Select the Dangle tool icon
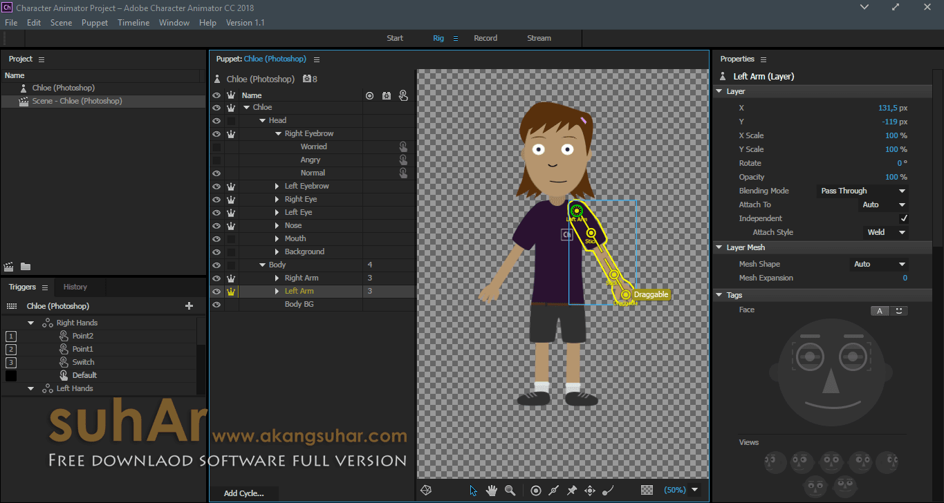 pyautogui.click(x=608, y=490)
